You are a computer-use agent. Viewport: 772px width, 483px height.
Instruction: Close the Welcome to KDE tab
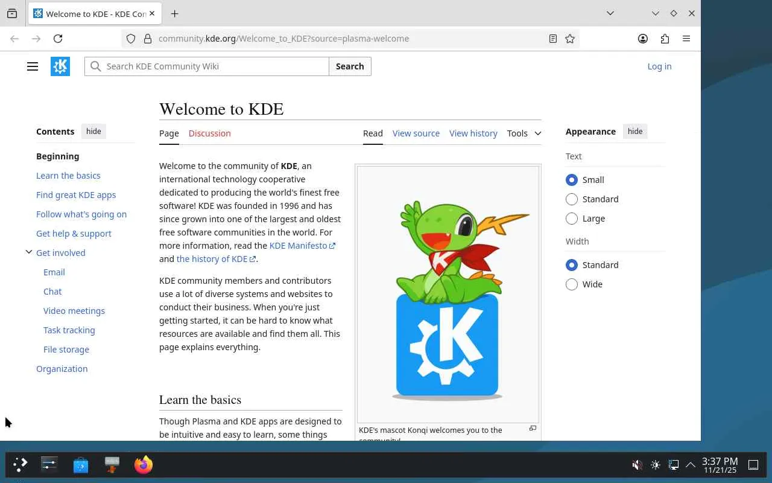click(151, 13)
